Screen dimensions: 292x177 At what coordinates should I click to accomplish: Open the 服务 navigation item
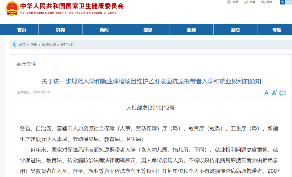pyautogui.click(x=191, y=30)
